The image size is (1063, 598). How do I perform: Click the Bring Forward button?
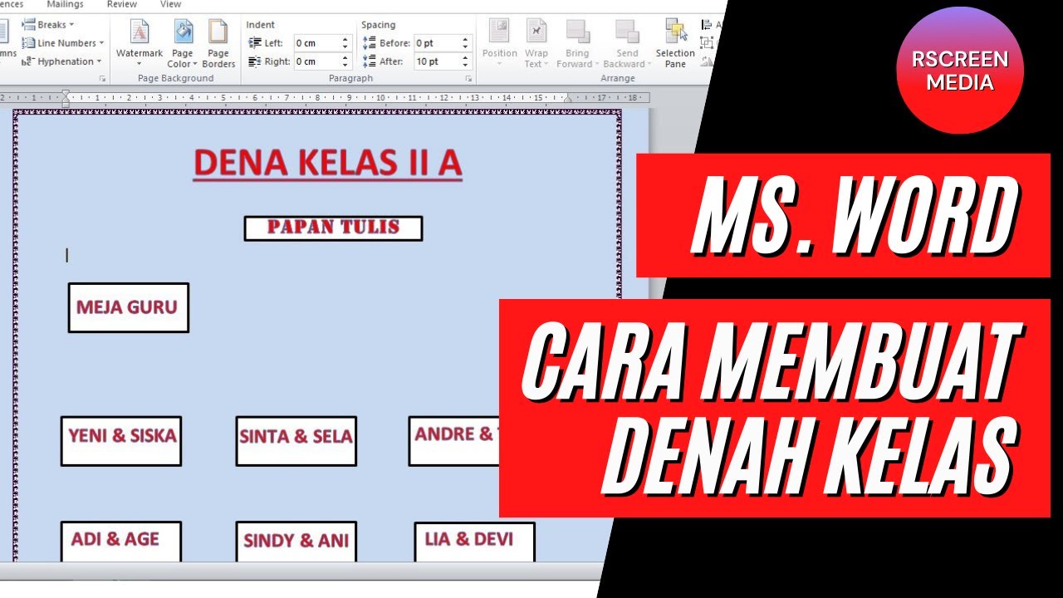[x=577, y=44]
